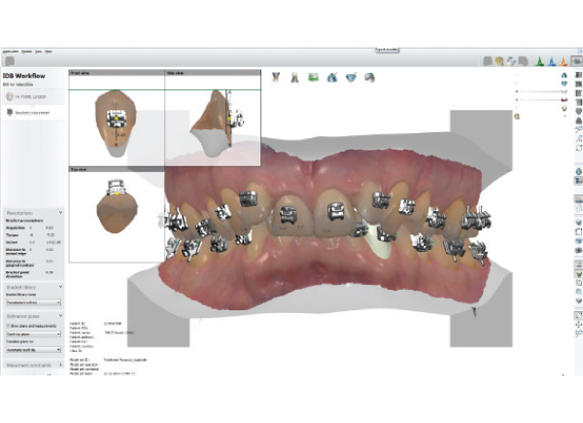Click the gray model icon beside green cone

523,61
